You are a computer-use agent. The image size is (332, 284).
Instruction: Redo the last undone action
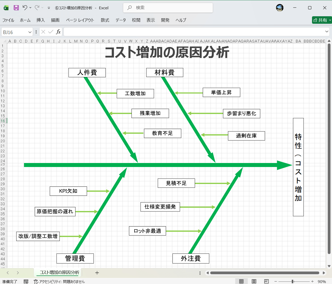click(x=36, y=8)
